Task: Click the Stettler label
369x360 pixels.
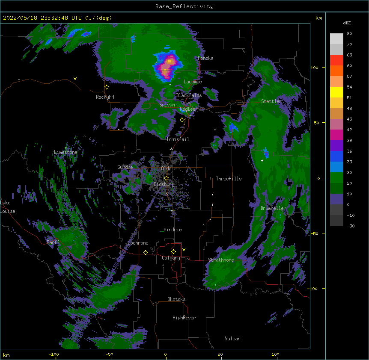Action: click(x=271, y=101)
